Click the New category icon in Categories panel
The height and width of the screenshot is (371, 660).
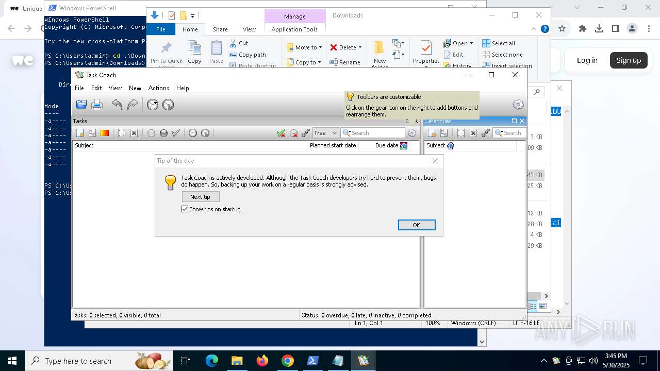432,133
